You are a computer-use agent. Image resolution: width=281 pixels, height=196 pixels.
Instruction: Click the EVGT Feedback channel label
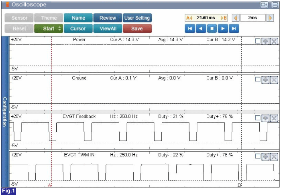click(79, 116)
